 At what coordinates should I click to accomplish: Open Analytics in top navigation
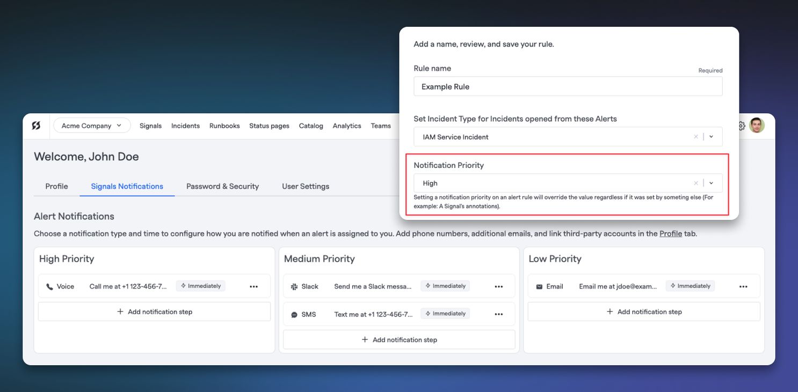click(347, 125)
